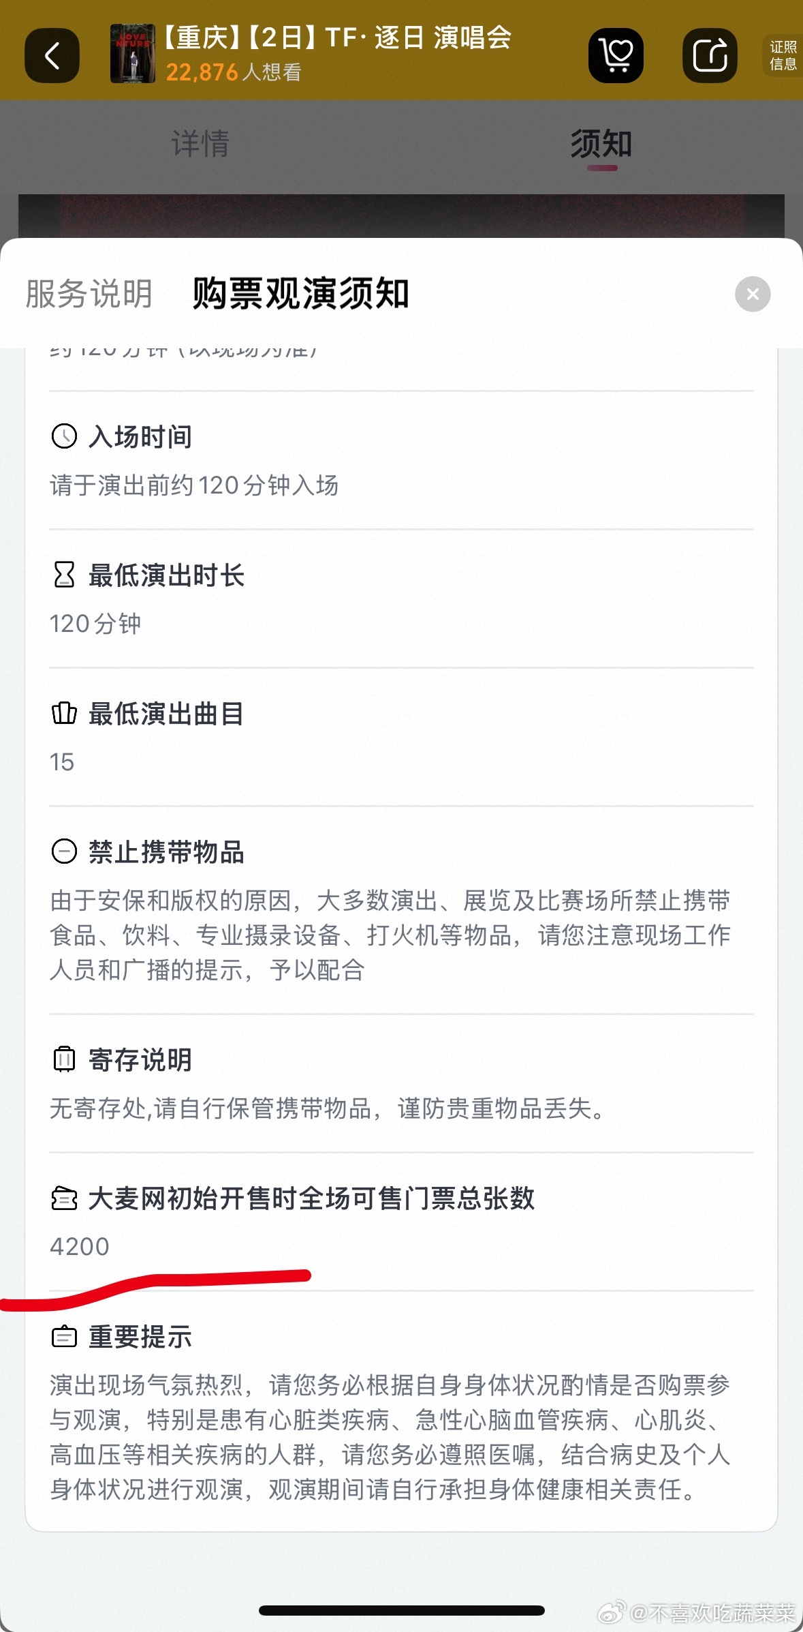This screenshot has height=1632, width=803.
Task: Tap the prohibited icon beside 禁止携带物品
Action: [65, 851]
